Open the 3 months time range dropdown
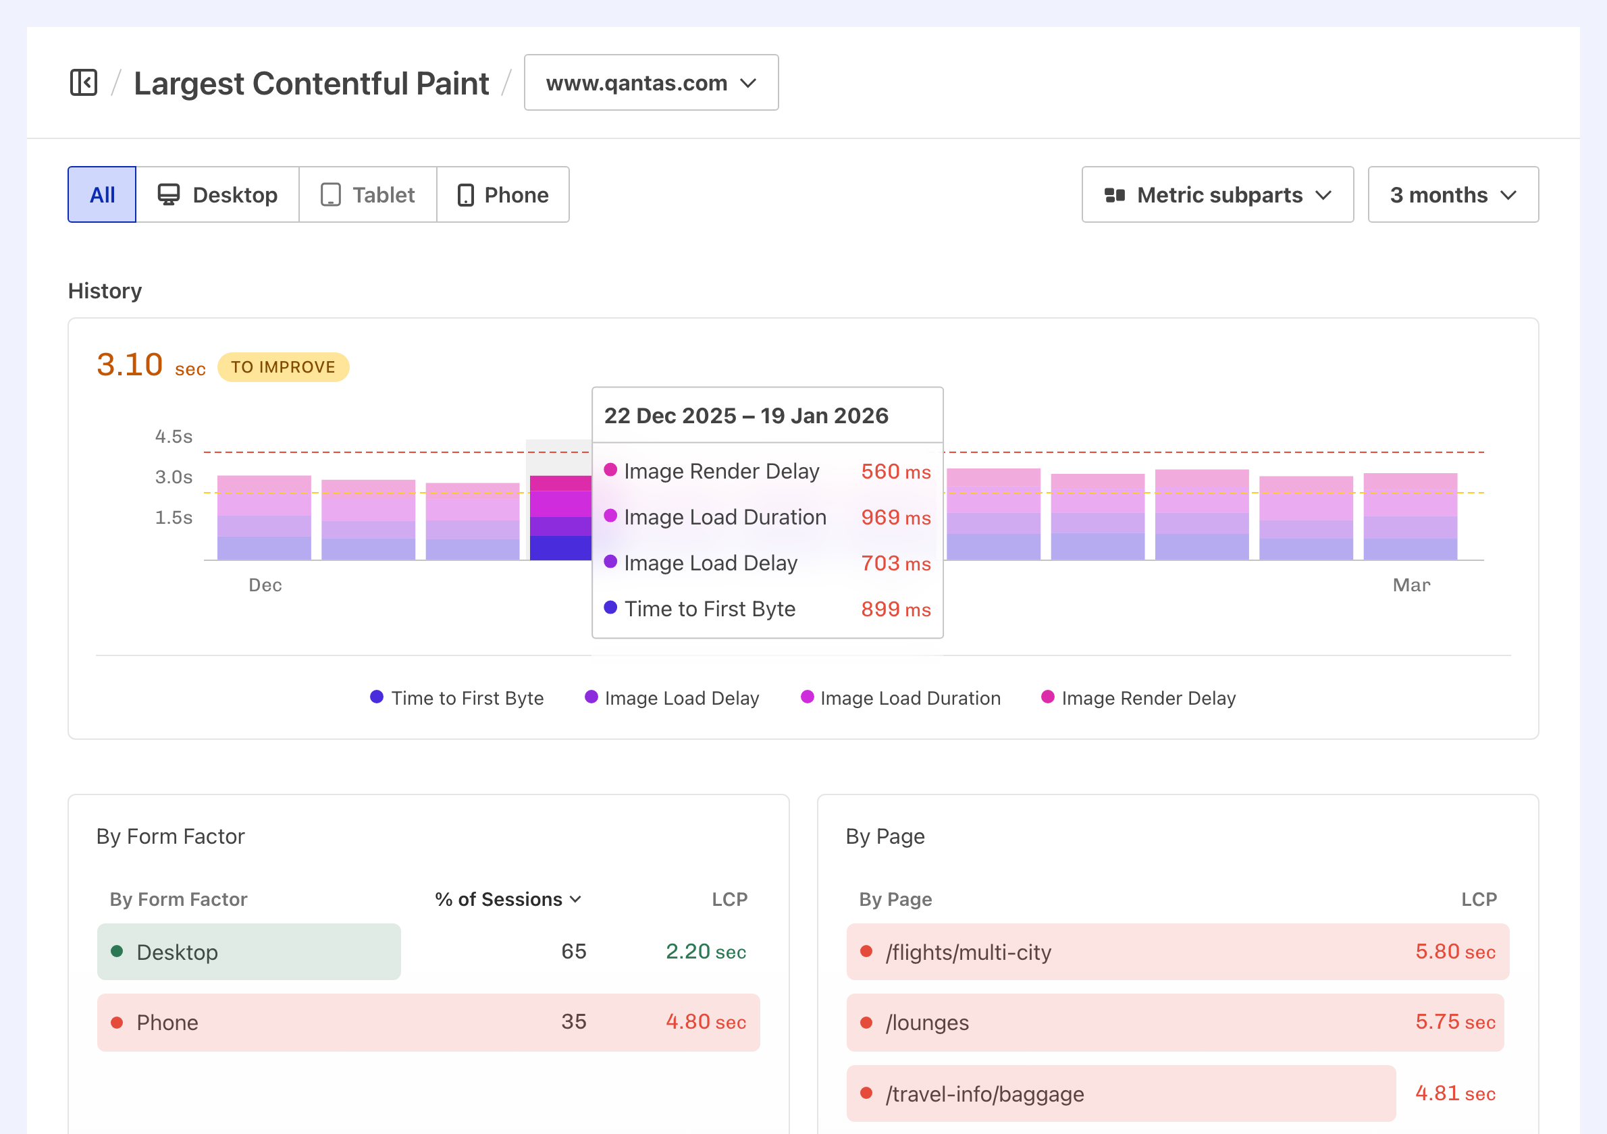This screenshot has height=1134, width=1607. [x=1452, y=194]
